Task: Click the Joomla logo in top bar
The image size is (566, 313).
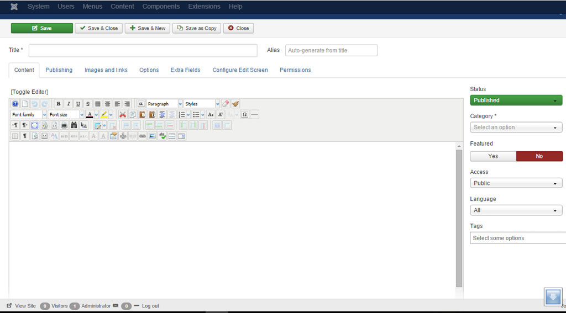Action: [14, 7]
